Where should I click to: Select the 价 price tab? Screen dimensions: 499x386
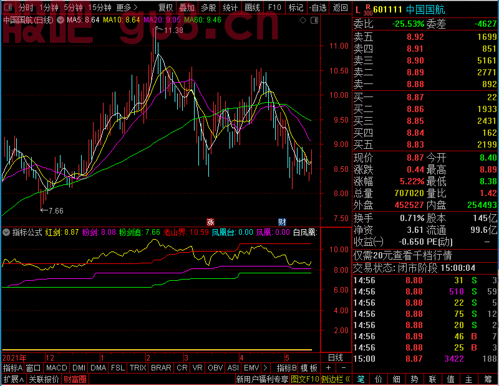(x=379, y=379)
